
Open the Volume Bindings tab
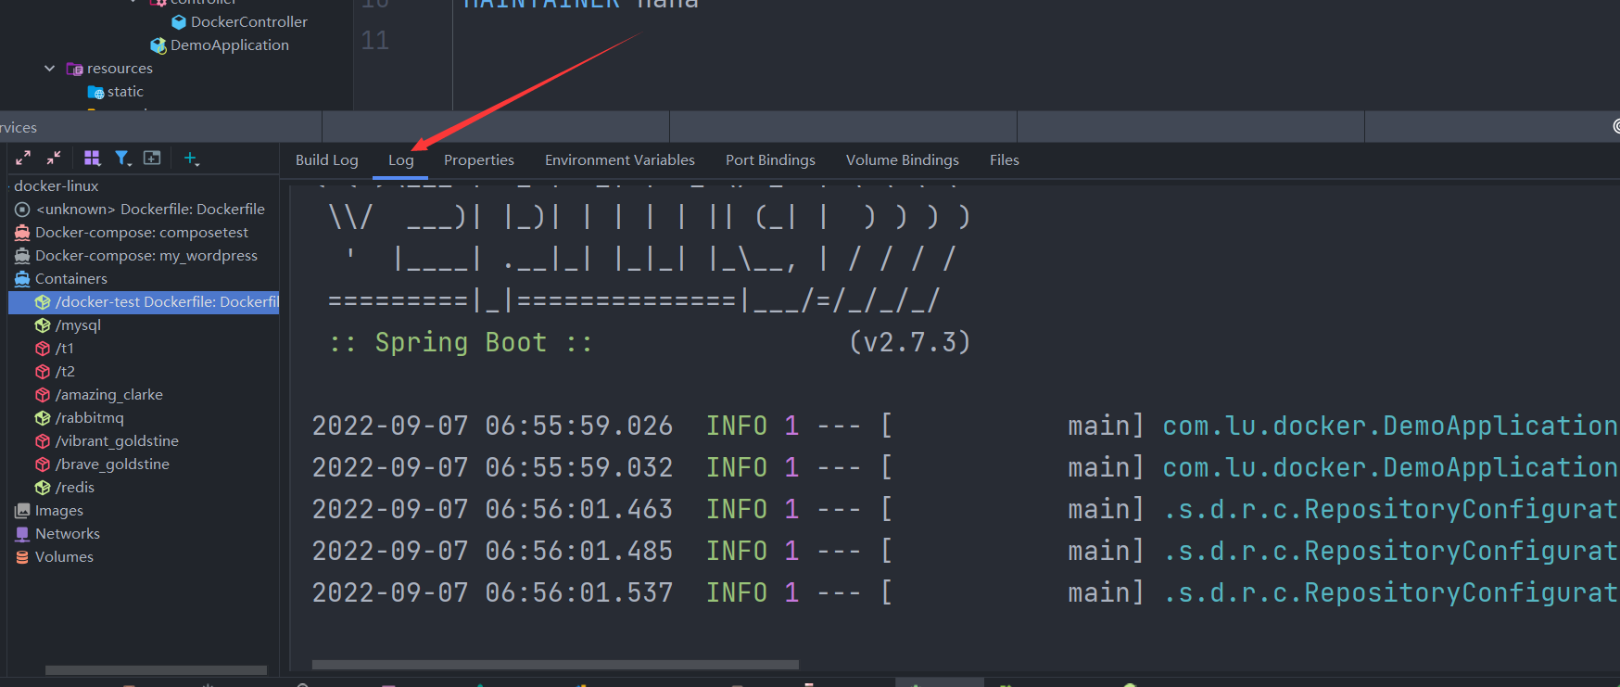click(x=902, y=160)
